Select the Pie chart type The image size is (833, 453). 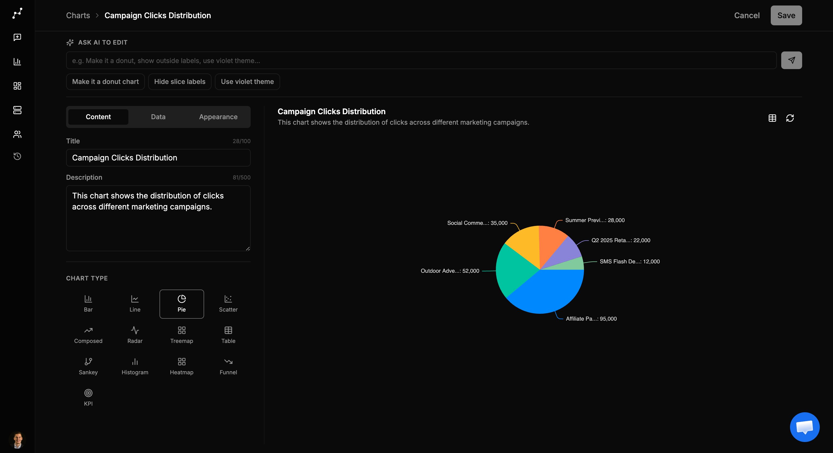[182, 304]
